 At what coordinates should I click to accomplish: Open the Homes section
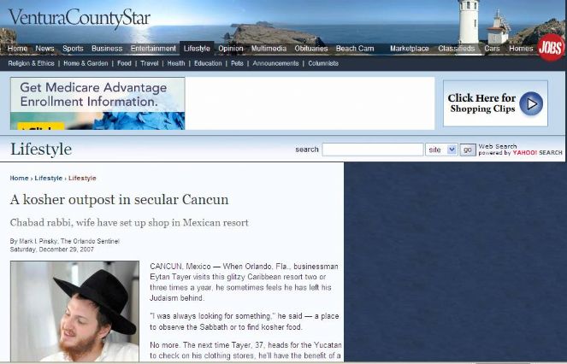[521, 49]
